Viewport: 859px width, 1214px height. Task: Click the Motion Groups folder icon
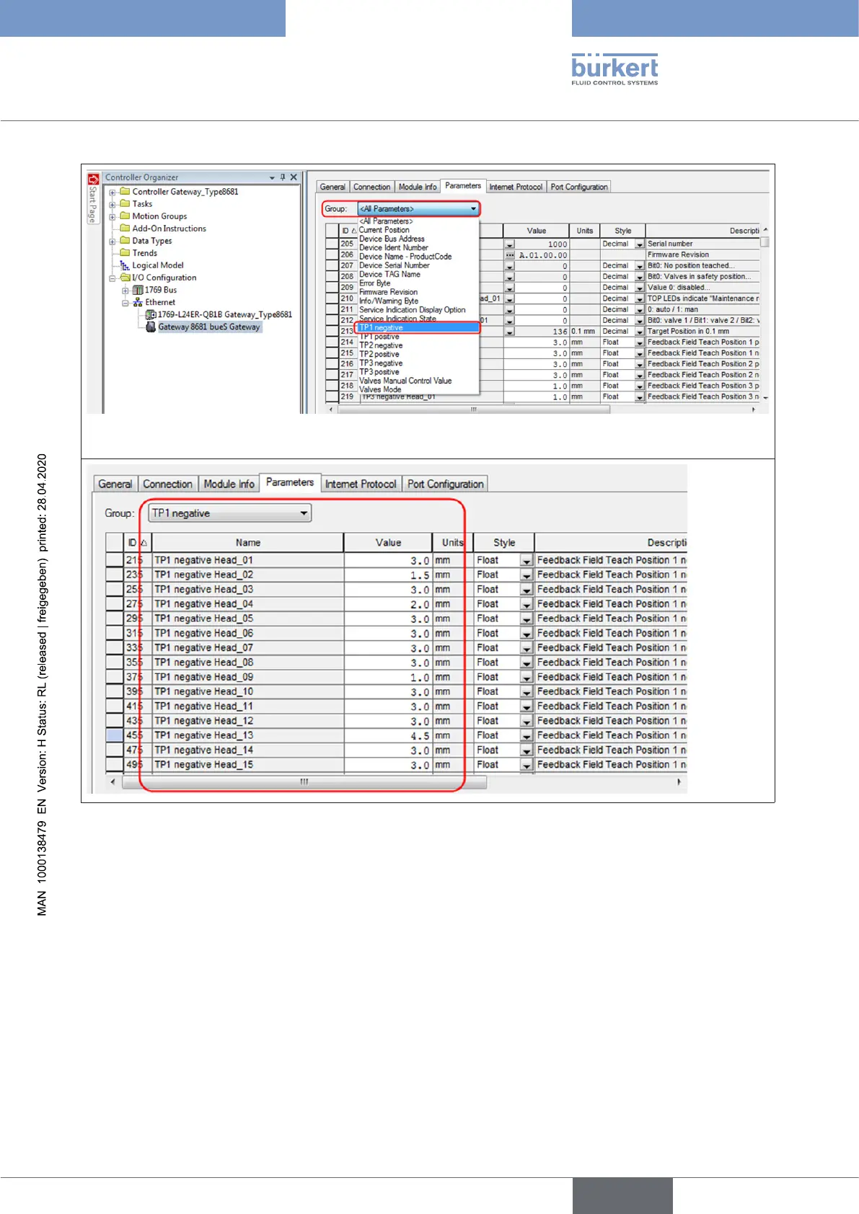[x=125, y=216]
